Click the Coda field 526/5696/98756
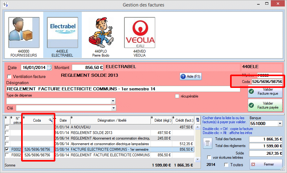This screenshot has height=173, width=287. (267, 82)
